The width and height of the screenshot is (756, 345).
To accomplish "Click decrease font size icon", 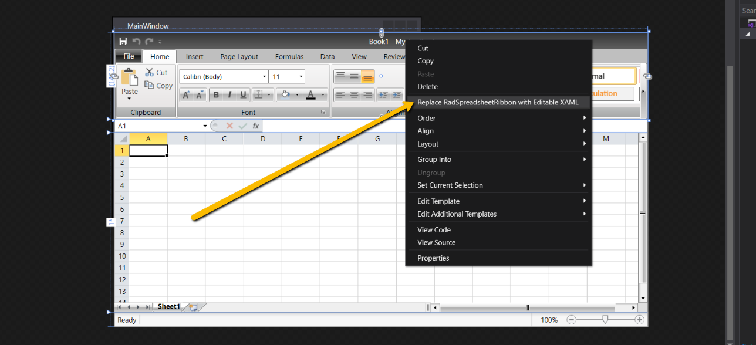I will click(199, 94).
